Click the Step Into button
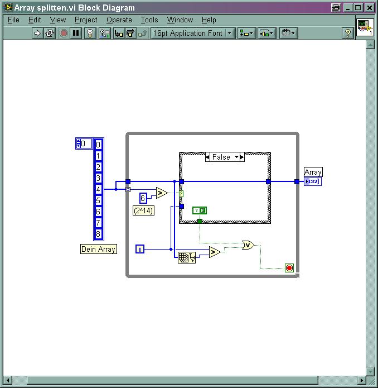Screen dimensions: 378x388 [x=119, y=33]
